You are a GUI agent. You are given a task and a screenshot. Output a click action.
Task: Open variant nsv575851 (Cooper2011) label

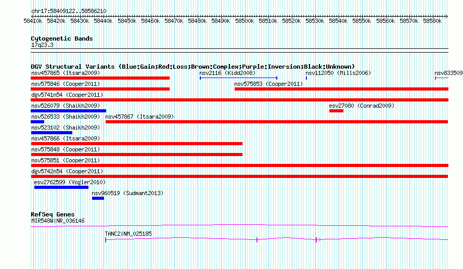pyautogui.click(x=66, y=160)
